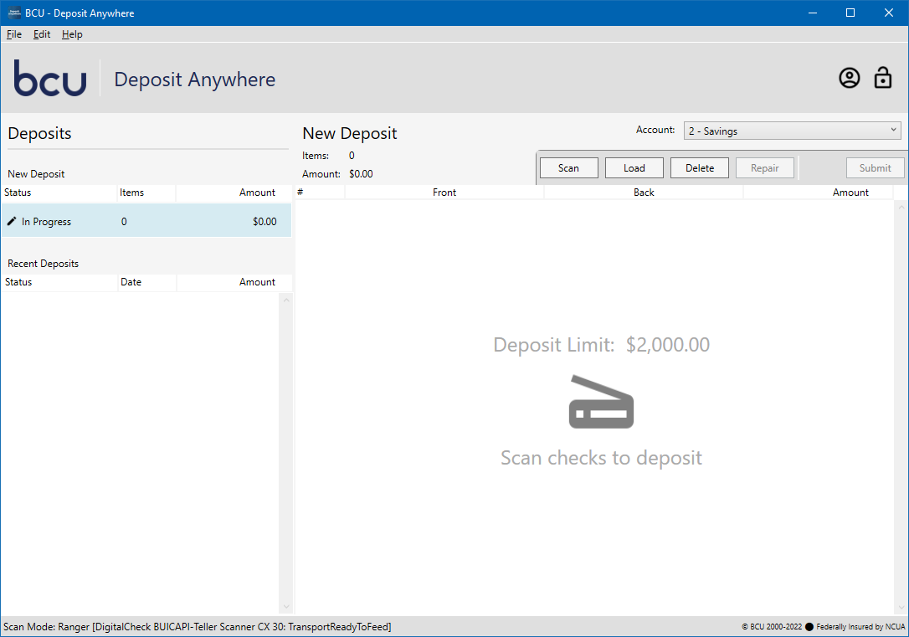Open the Help menu
The image size is (909, 637).
click(72, 34)
